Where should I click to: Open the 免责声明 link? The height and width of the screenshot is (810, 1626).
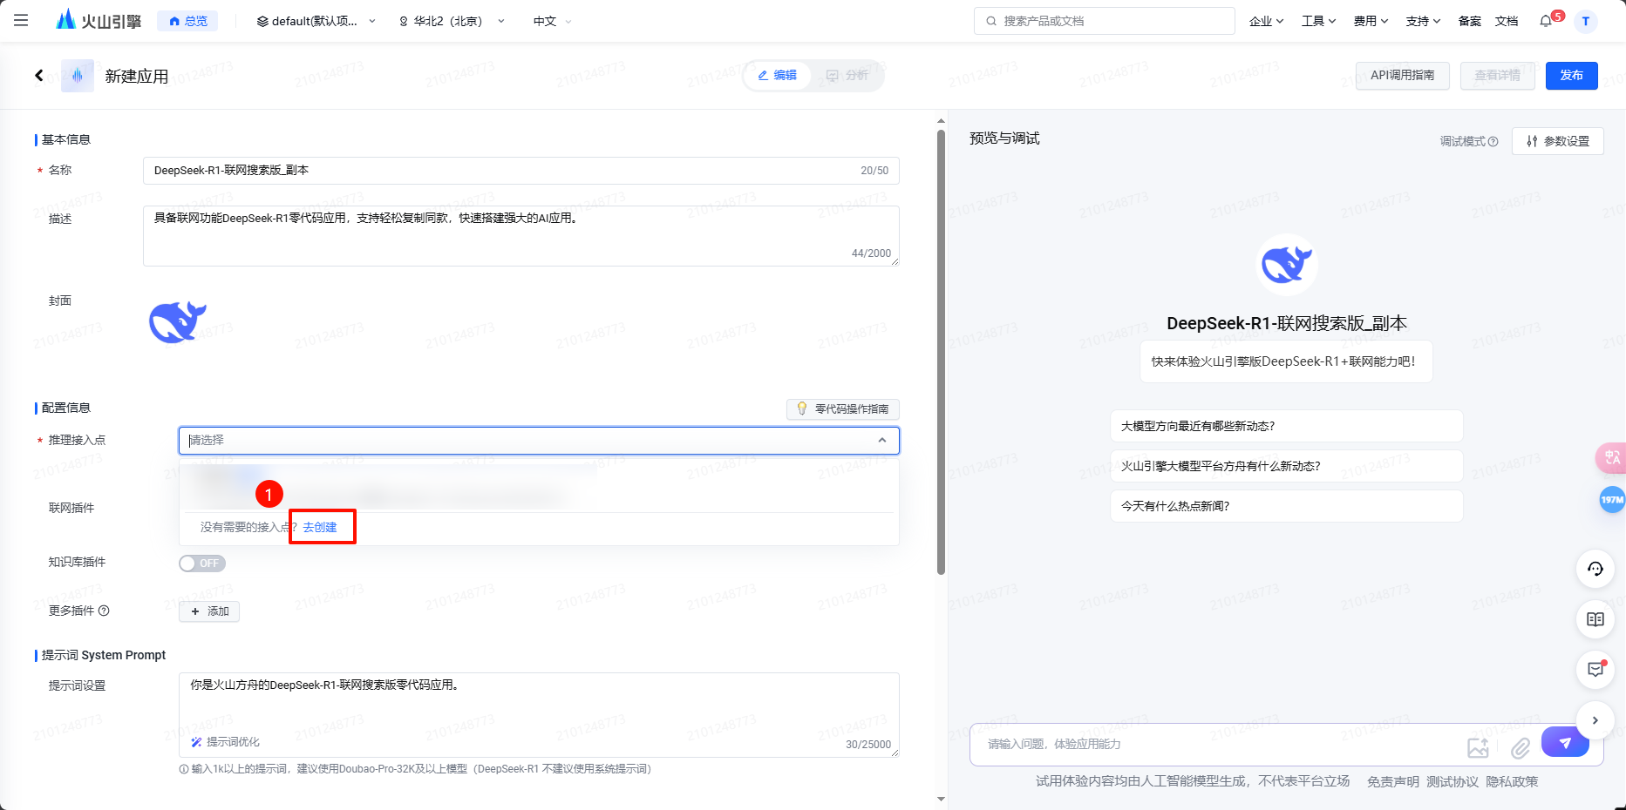tap(1392, 782)
